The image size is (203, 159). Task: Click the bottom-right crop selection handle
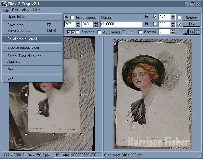(81, 134)
